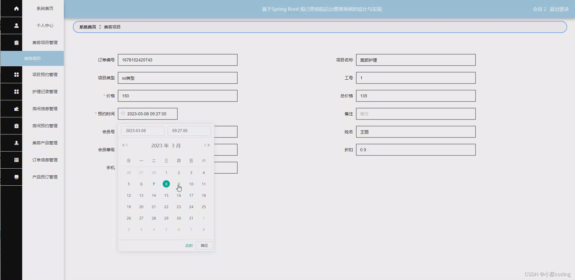Click the 姓名 input field
The height and width of the screenshot is (280, 575).
416,132
